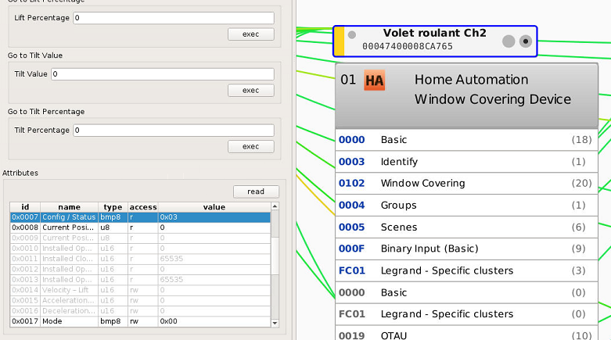Viewport: 611px width, 340px height.
Task: Open the grey 0000 Basic cluster (0)
Action: tap(466, 292)
